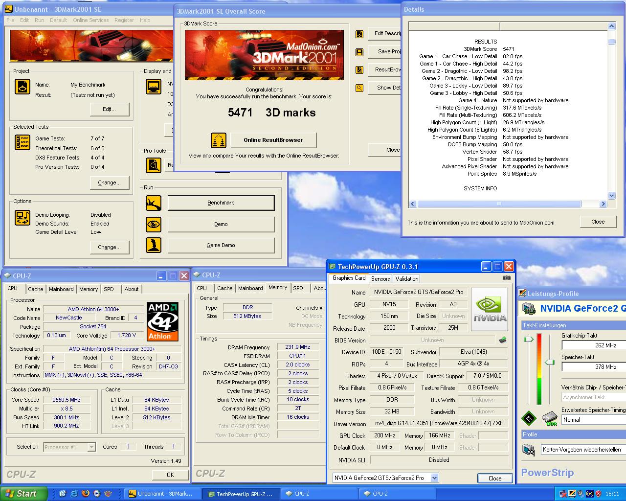Open the Karten-Vorgaben wiederherstellen profile dropdown
The image size is (626, 501).
583,449
